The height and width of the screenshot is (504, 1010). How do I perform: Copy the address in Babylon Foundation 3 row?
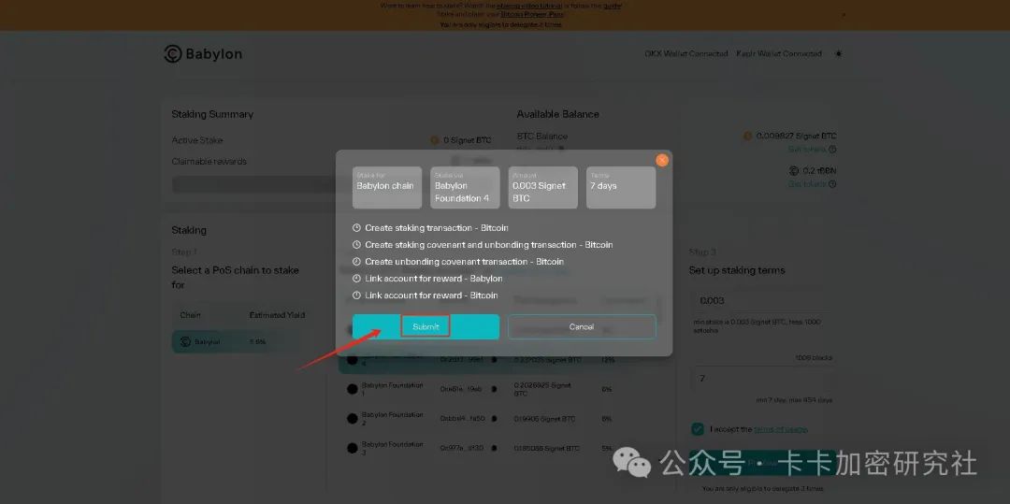pos(494,449)
